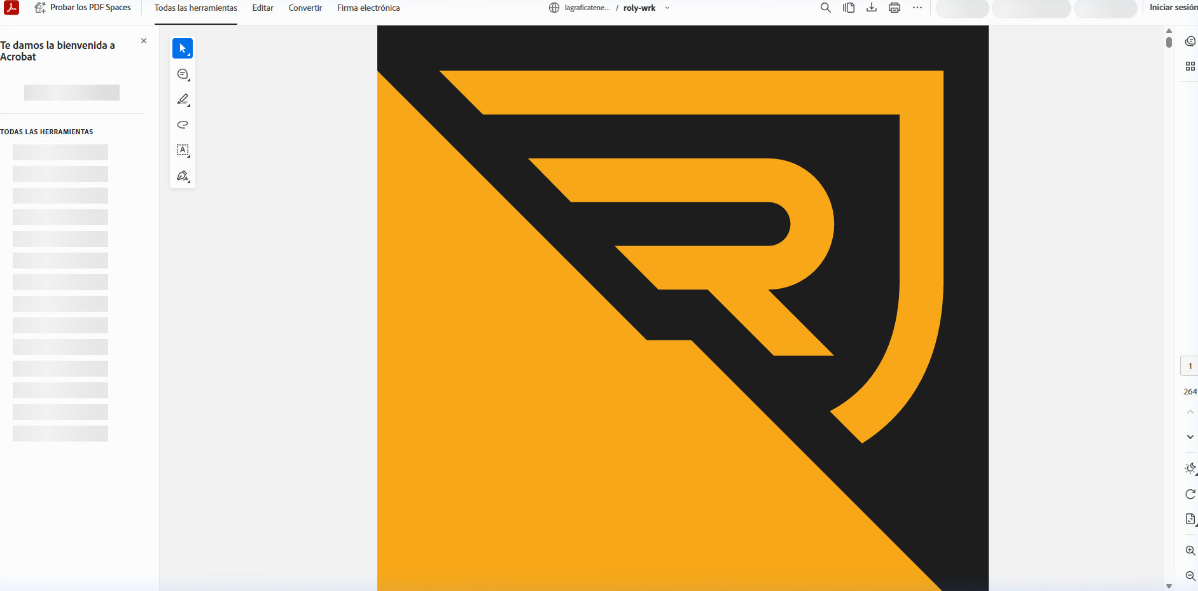Open the AI Assistant icon in the right sidebar
This screenshot has width=1198, height=591.
click(1190, 41)
